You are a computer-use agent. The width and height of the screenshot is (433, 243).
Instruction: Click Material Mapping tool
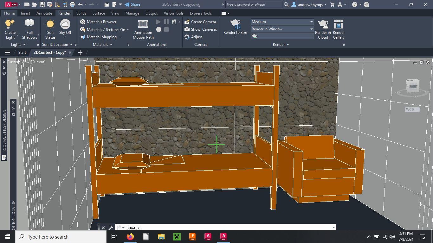coord(99,37)
